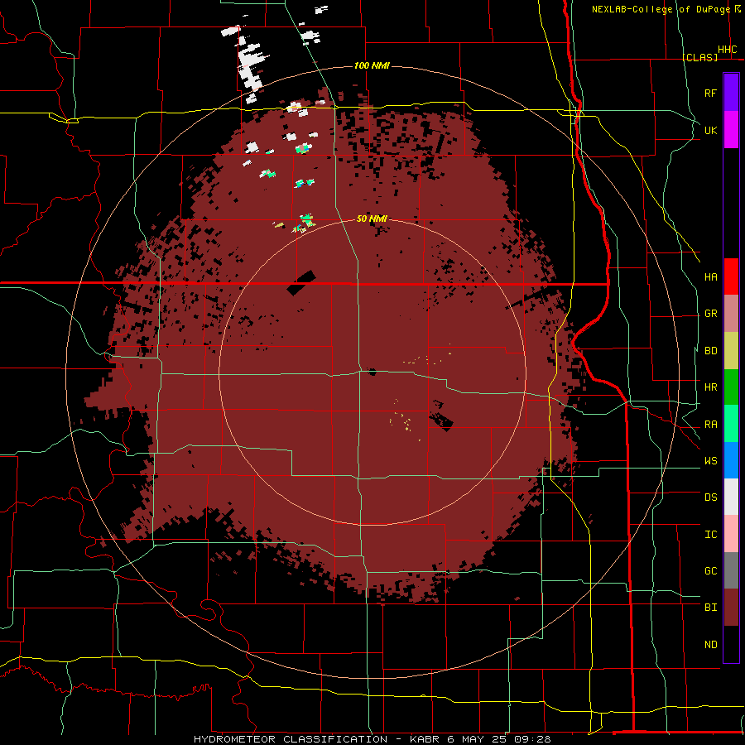Screen dimensions: 745x745
Task: Select the BD yellow legend block
Action: coord(731,351)
